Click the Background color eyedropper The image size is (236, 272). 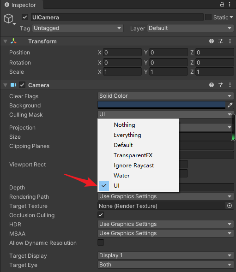230,105
